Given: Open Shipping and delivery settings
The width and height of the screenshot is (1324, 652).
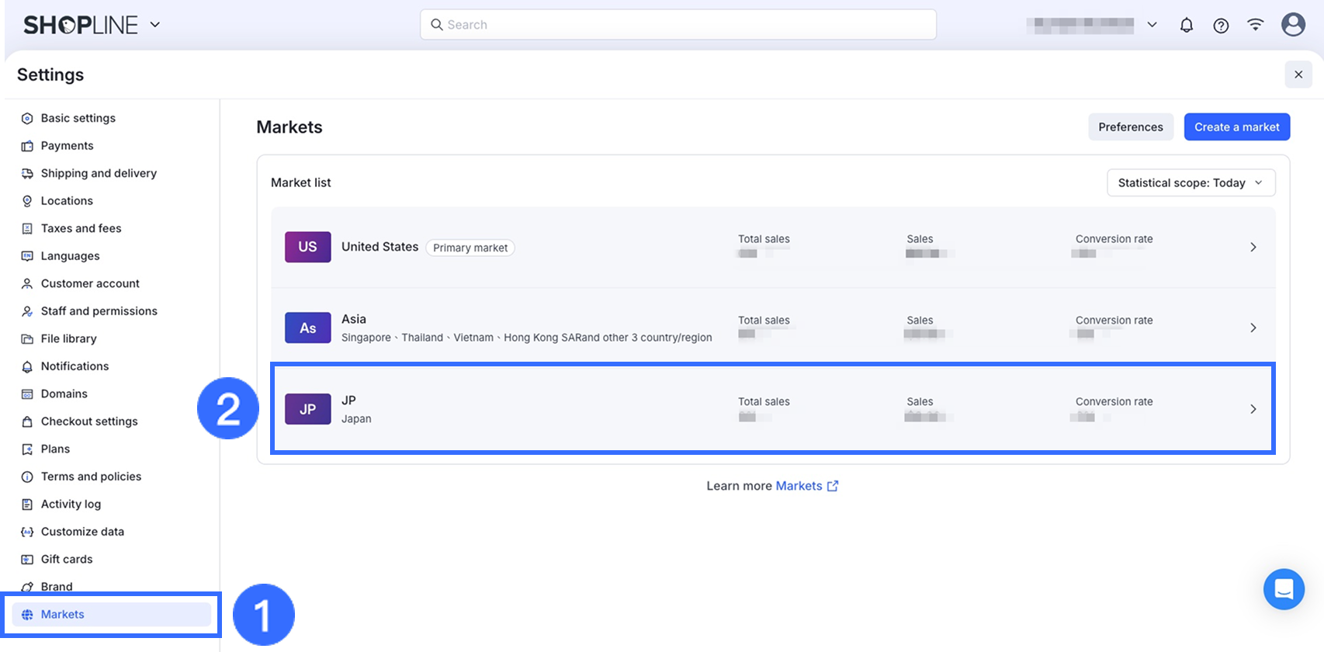Looking at the screenshot, I should point(99,173).
